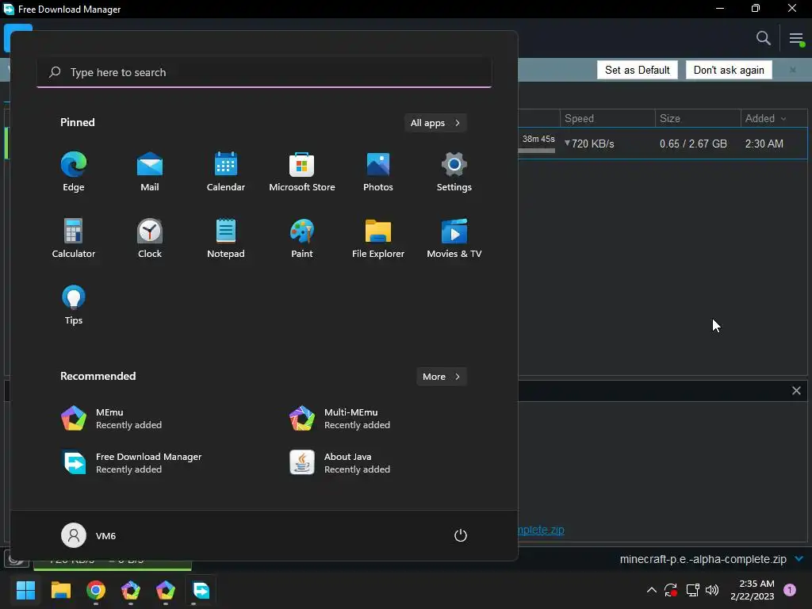812x609 pixels.
Task: Close the download details panel
Action: pos(796,390)
